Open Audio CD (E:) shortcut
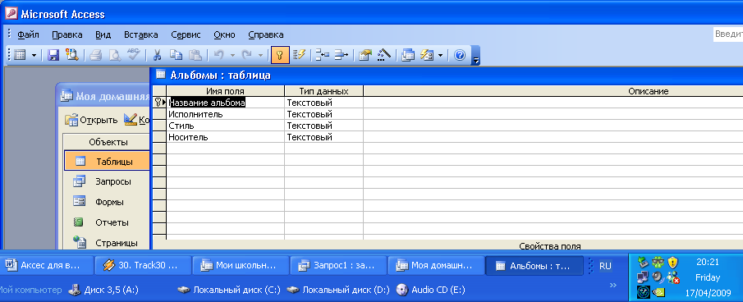This screenshot has width=743, height=302. (x=431, y=289)
